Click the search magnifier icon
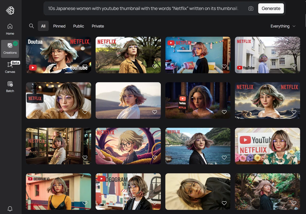The height and width of the screenshot is (214, 306). [x=31, y=26]
